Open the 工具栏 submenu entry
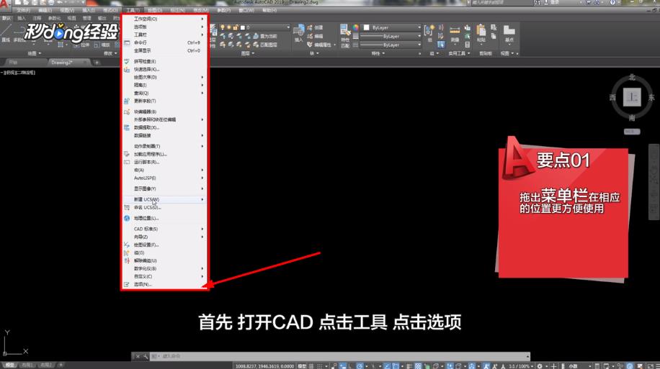The width and height of the screenshot is (660, 369). click(164, 35)
